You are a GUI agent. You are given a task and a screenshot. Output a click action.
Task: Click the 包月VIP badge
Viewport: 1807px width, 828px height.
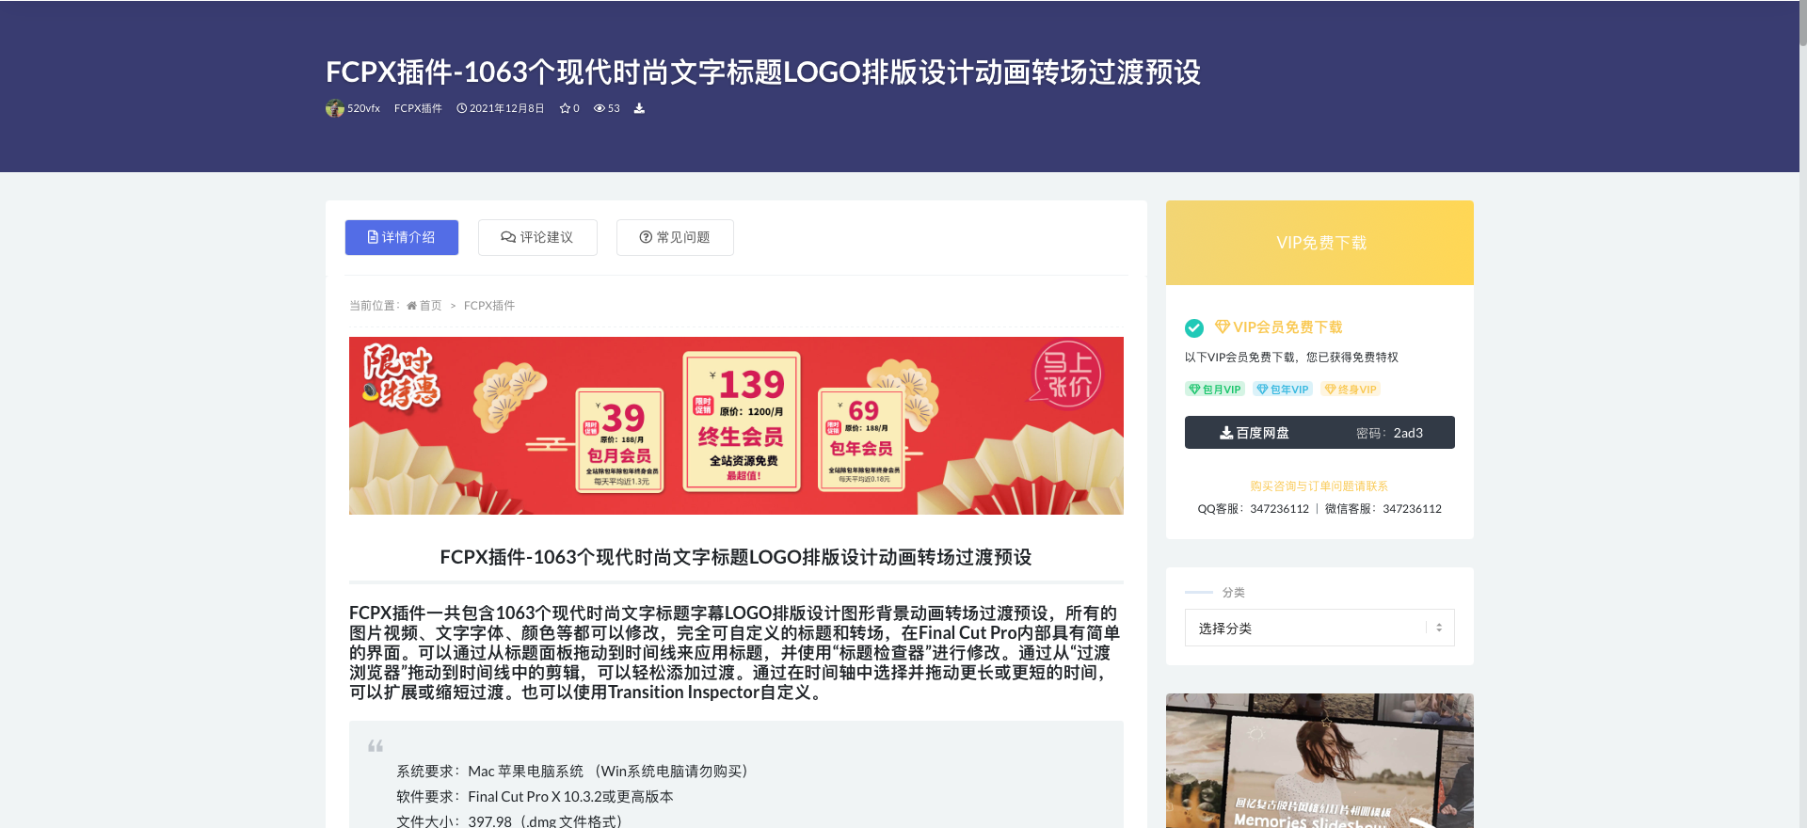pyautogui.click(x=1215, y=389)
